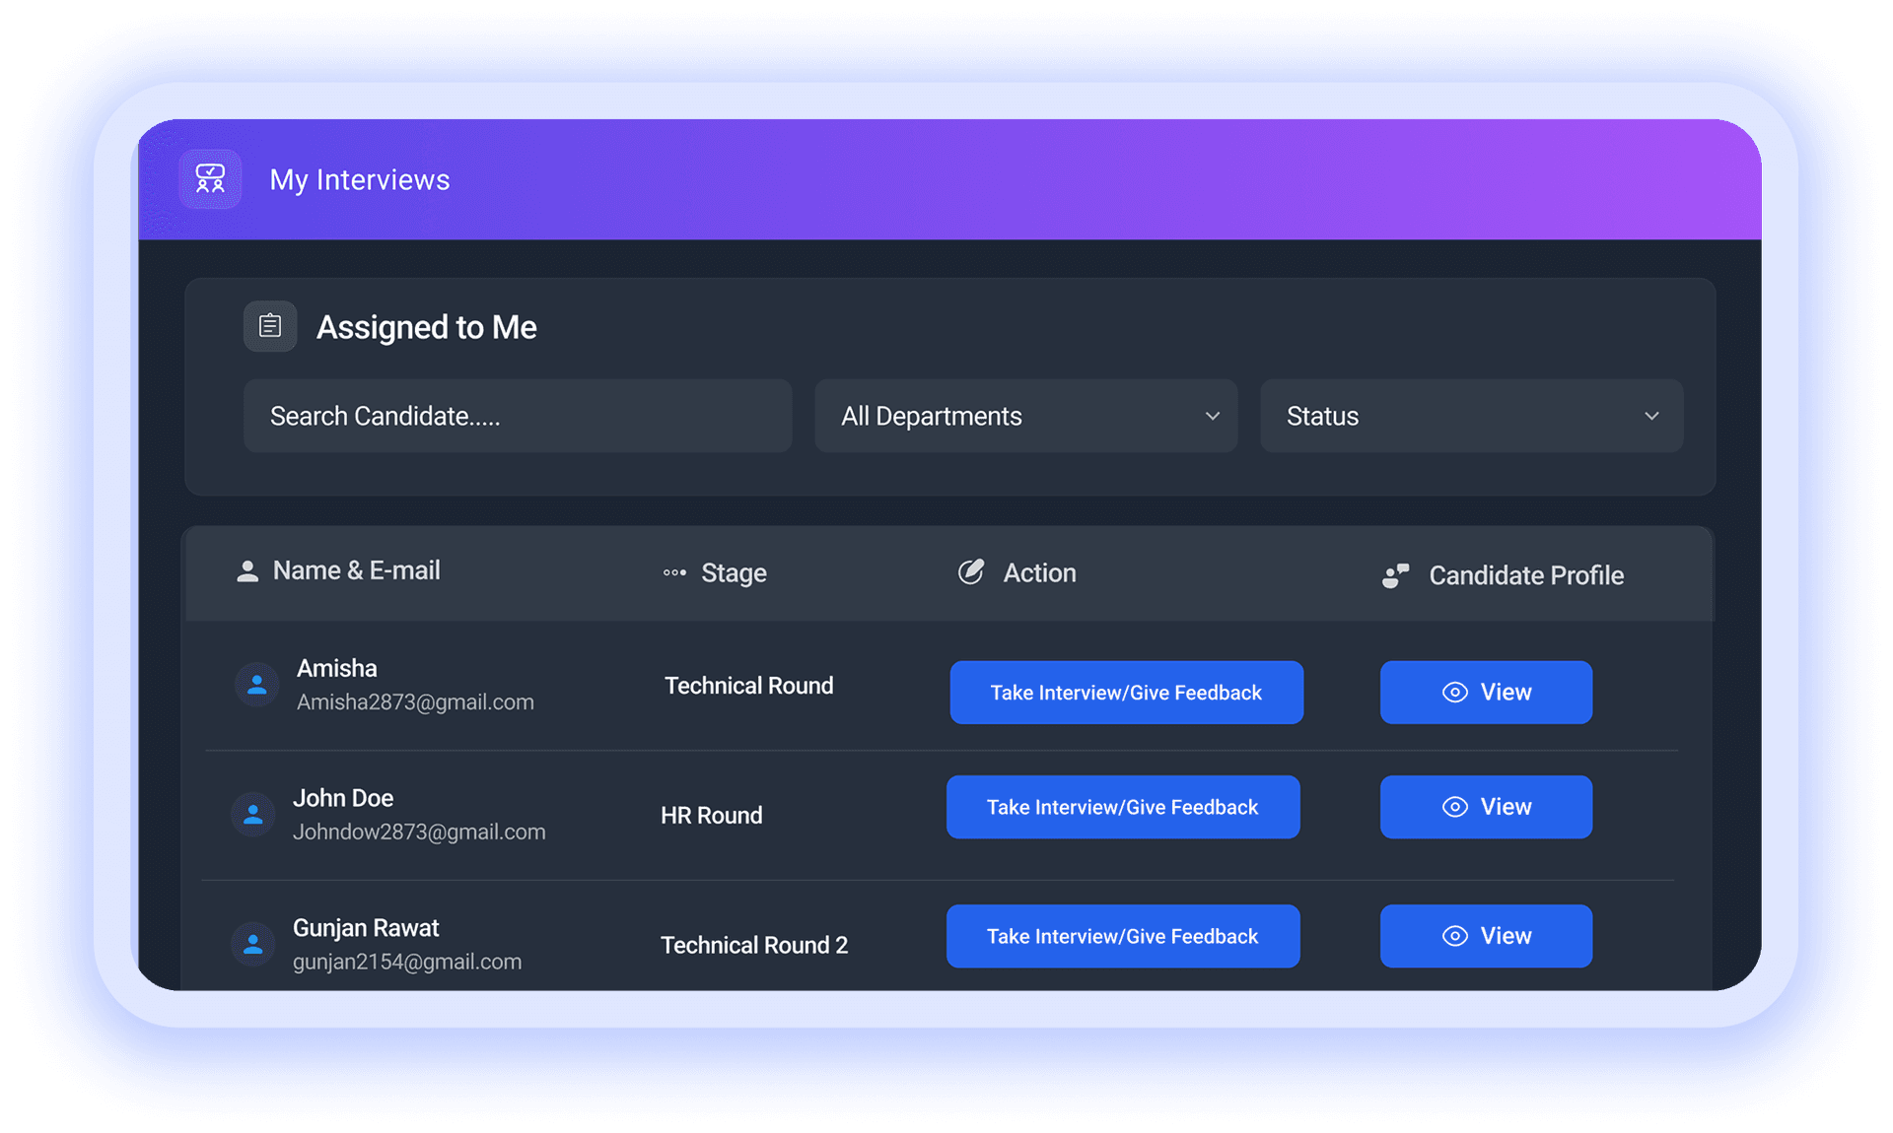1893x1133 pixels.
Task: View John Doe's candidate profile
Action: 1485,806
